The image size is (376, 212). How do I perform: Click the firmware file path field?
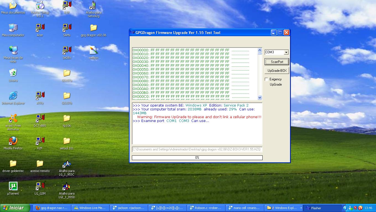[x=197, y=149]
